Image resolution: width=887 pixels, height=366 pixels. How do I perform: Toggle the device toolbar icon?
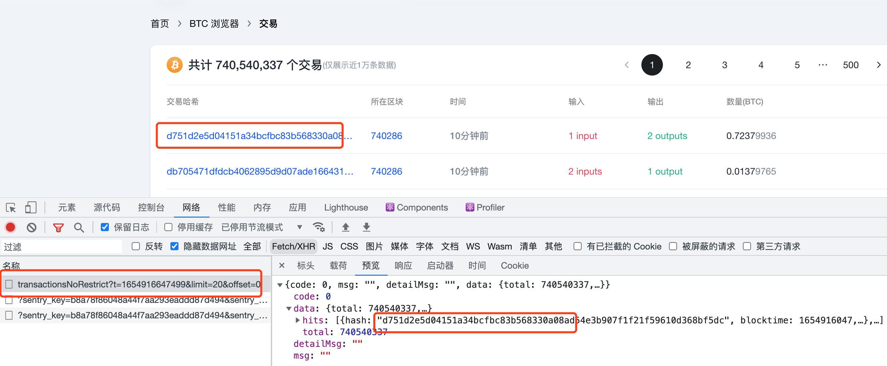point(31,208)
